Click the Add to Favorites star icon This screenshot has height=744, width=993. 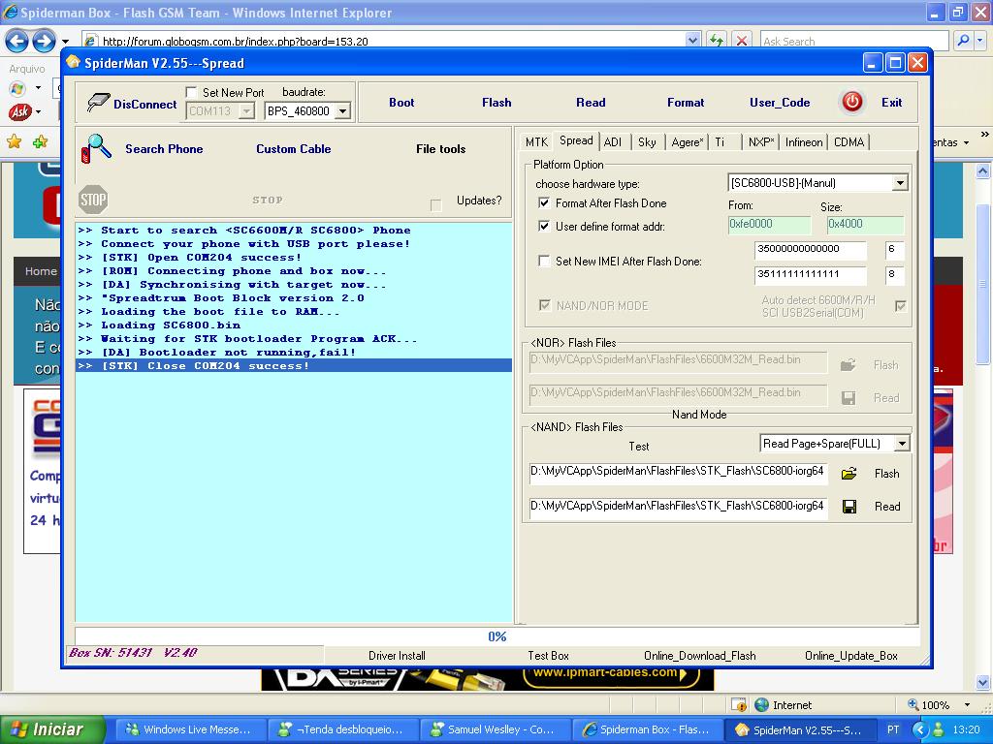(x=40, y=141)
